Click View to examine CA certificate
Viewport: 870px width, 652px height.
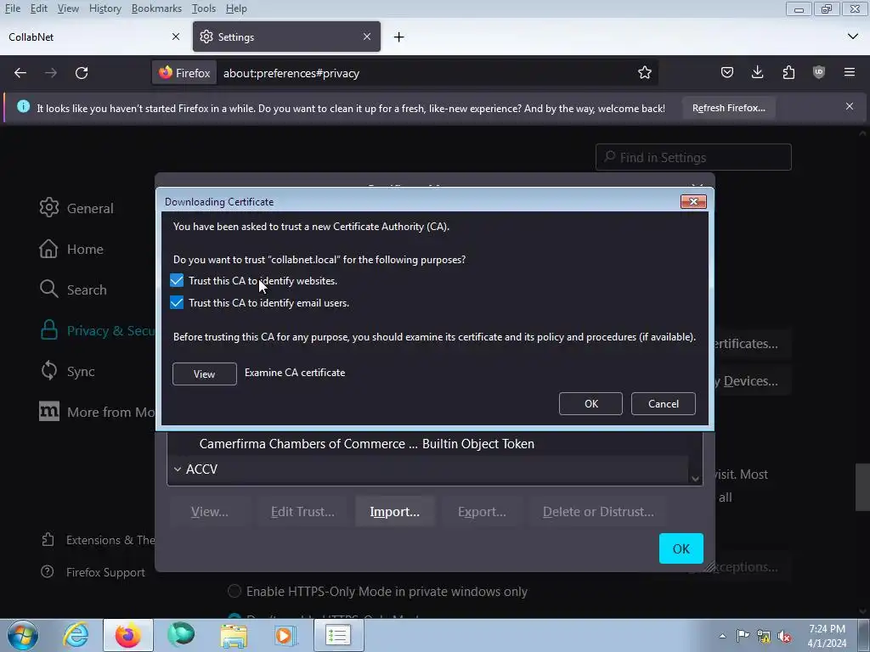click(x=204, y=374)
